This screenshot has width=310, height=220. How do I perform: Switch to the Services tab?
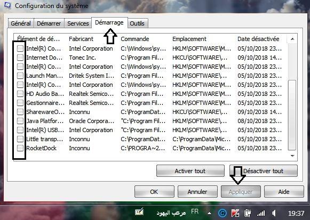(78, 23)
